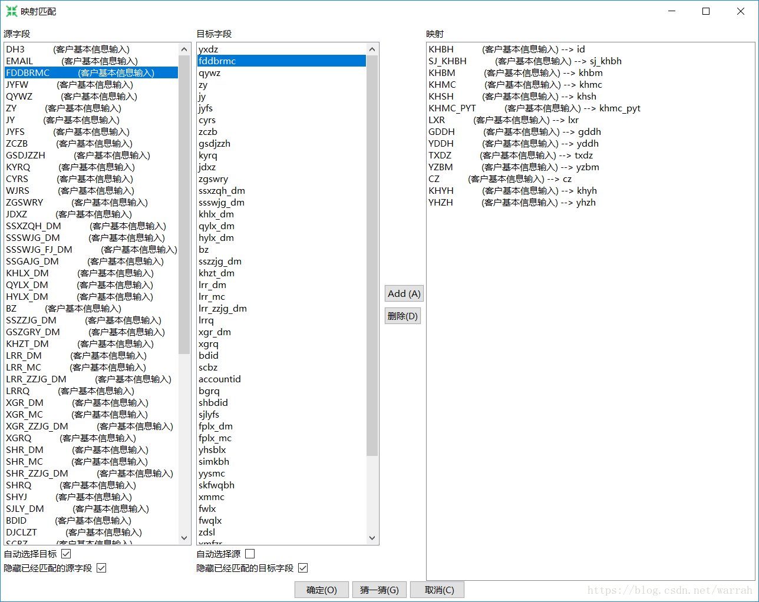Select the FDDBRMC source field row

point(91,73)
